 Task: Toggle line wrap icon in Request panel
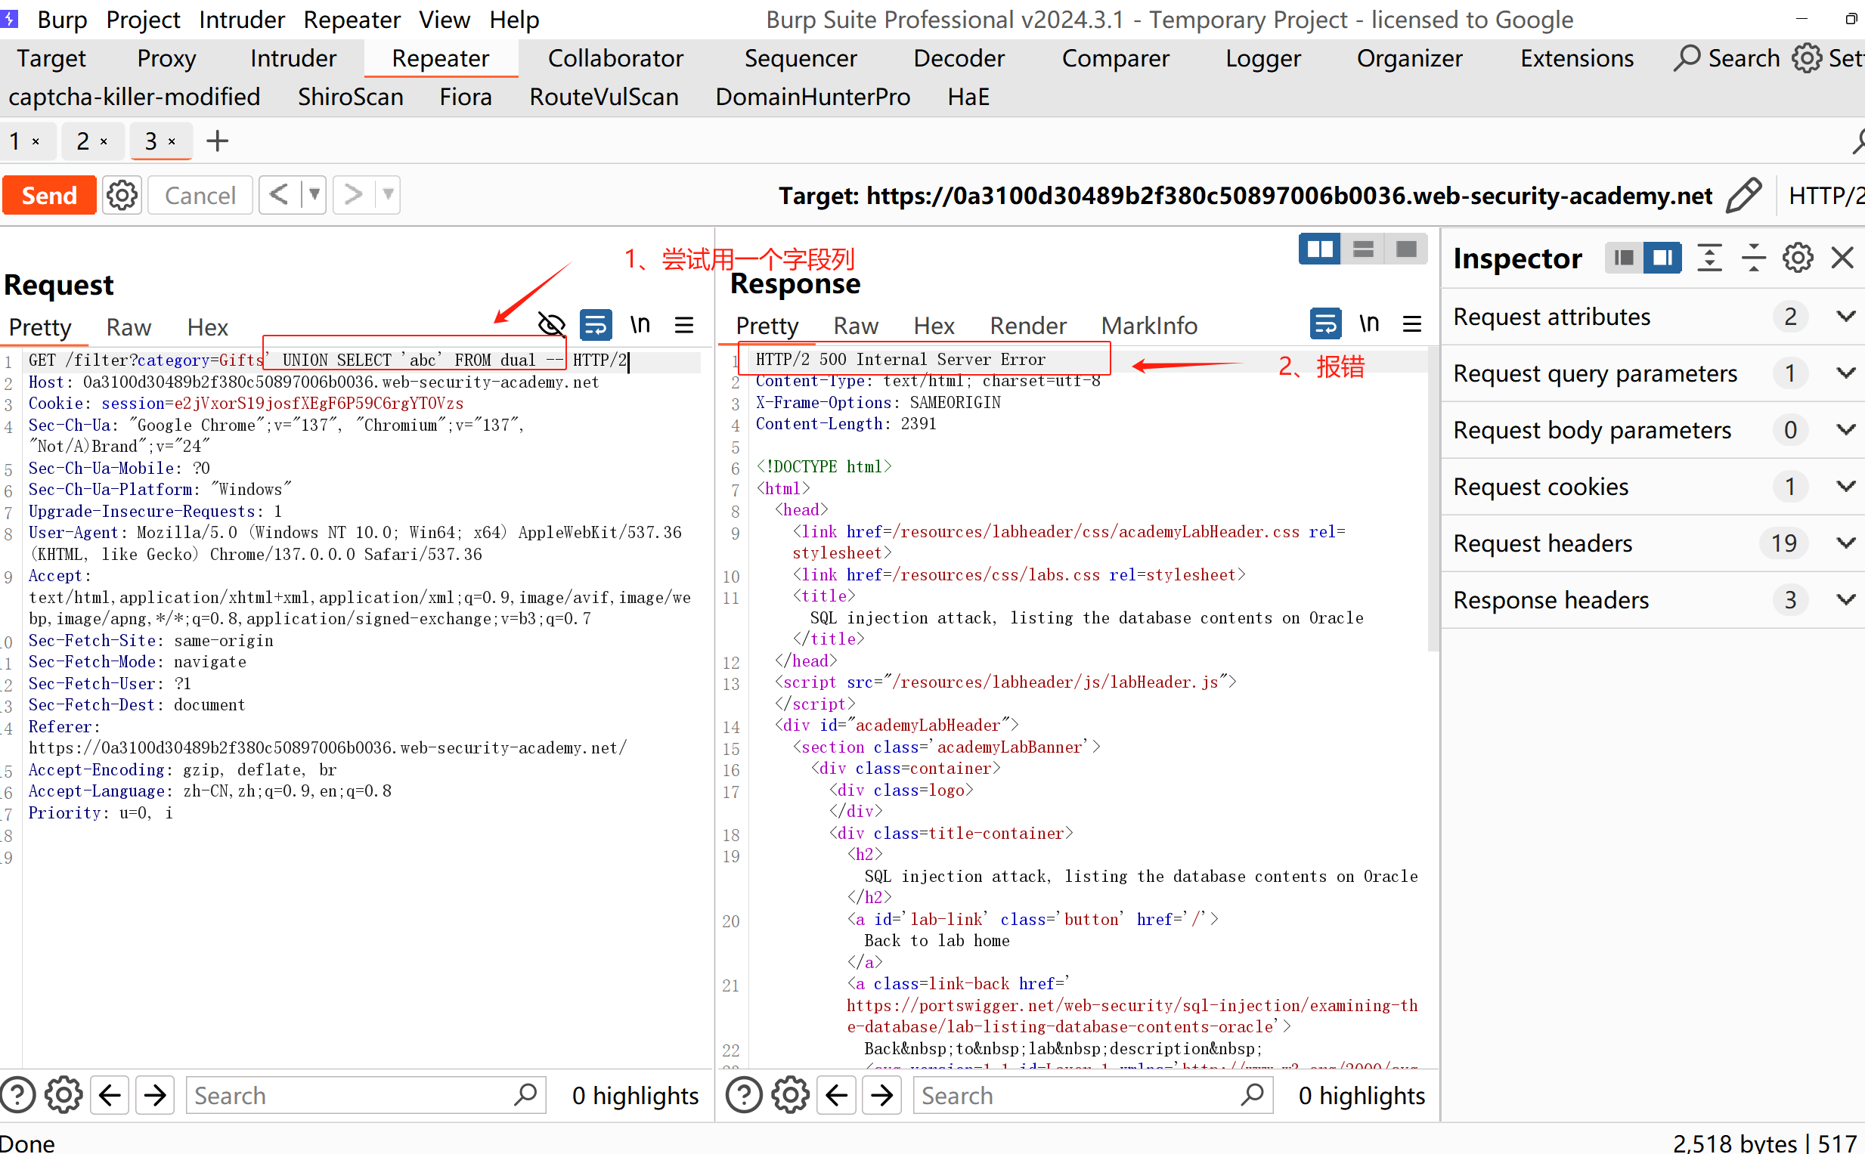596,325
